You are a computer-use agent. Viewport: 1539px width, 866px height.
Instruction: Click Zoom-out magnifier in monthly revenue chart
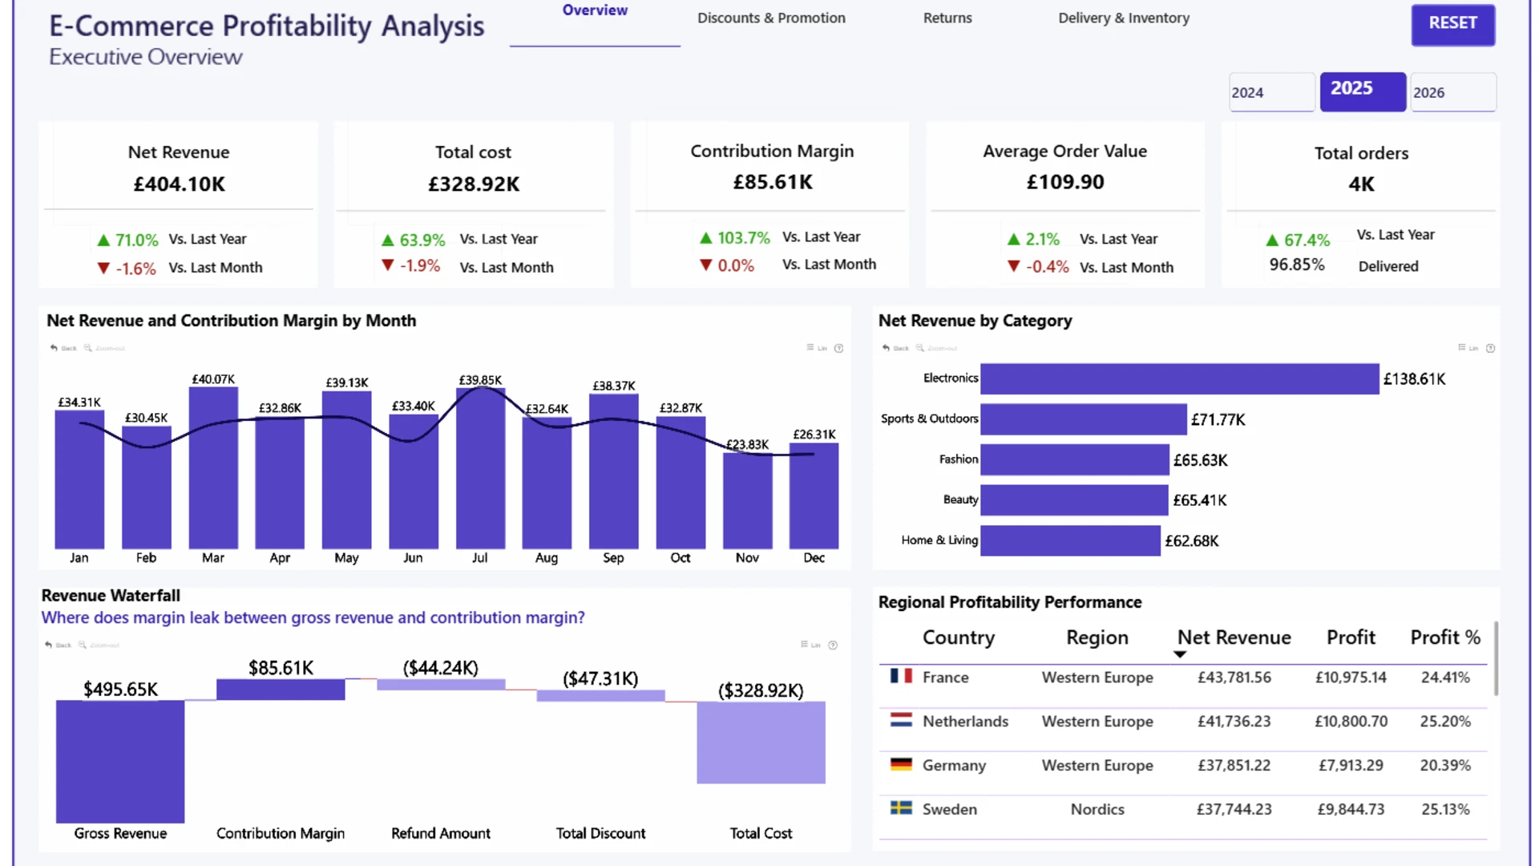88,348
